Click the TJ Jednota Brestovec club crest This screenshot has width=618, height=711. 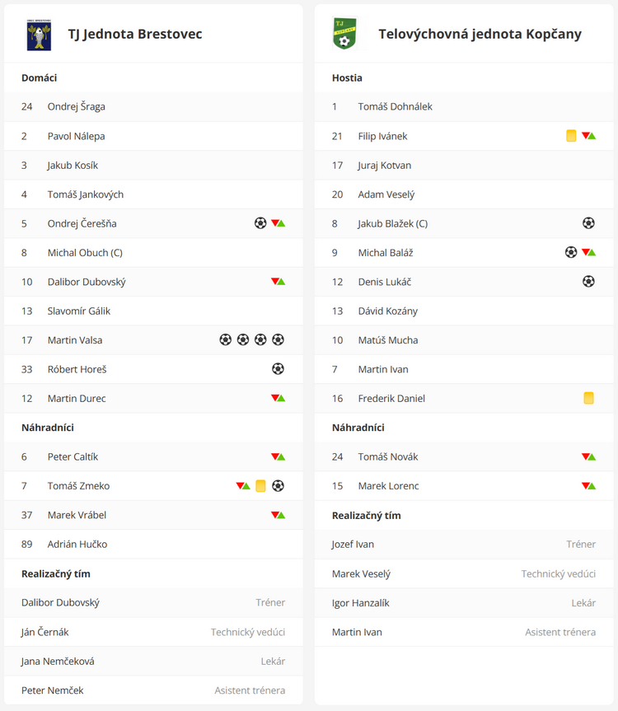(x=39, y=35)
